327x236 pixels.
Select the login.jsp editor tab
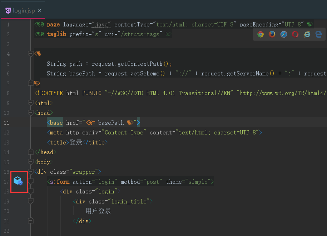click(x=23, y=10)
